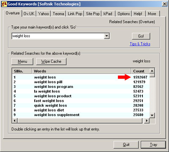Open the Help! tab
Screen dimensions: 169x152
[x=138, y=14]
